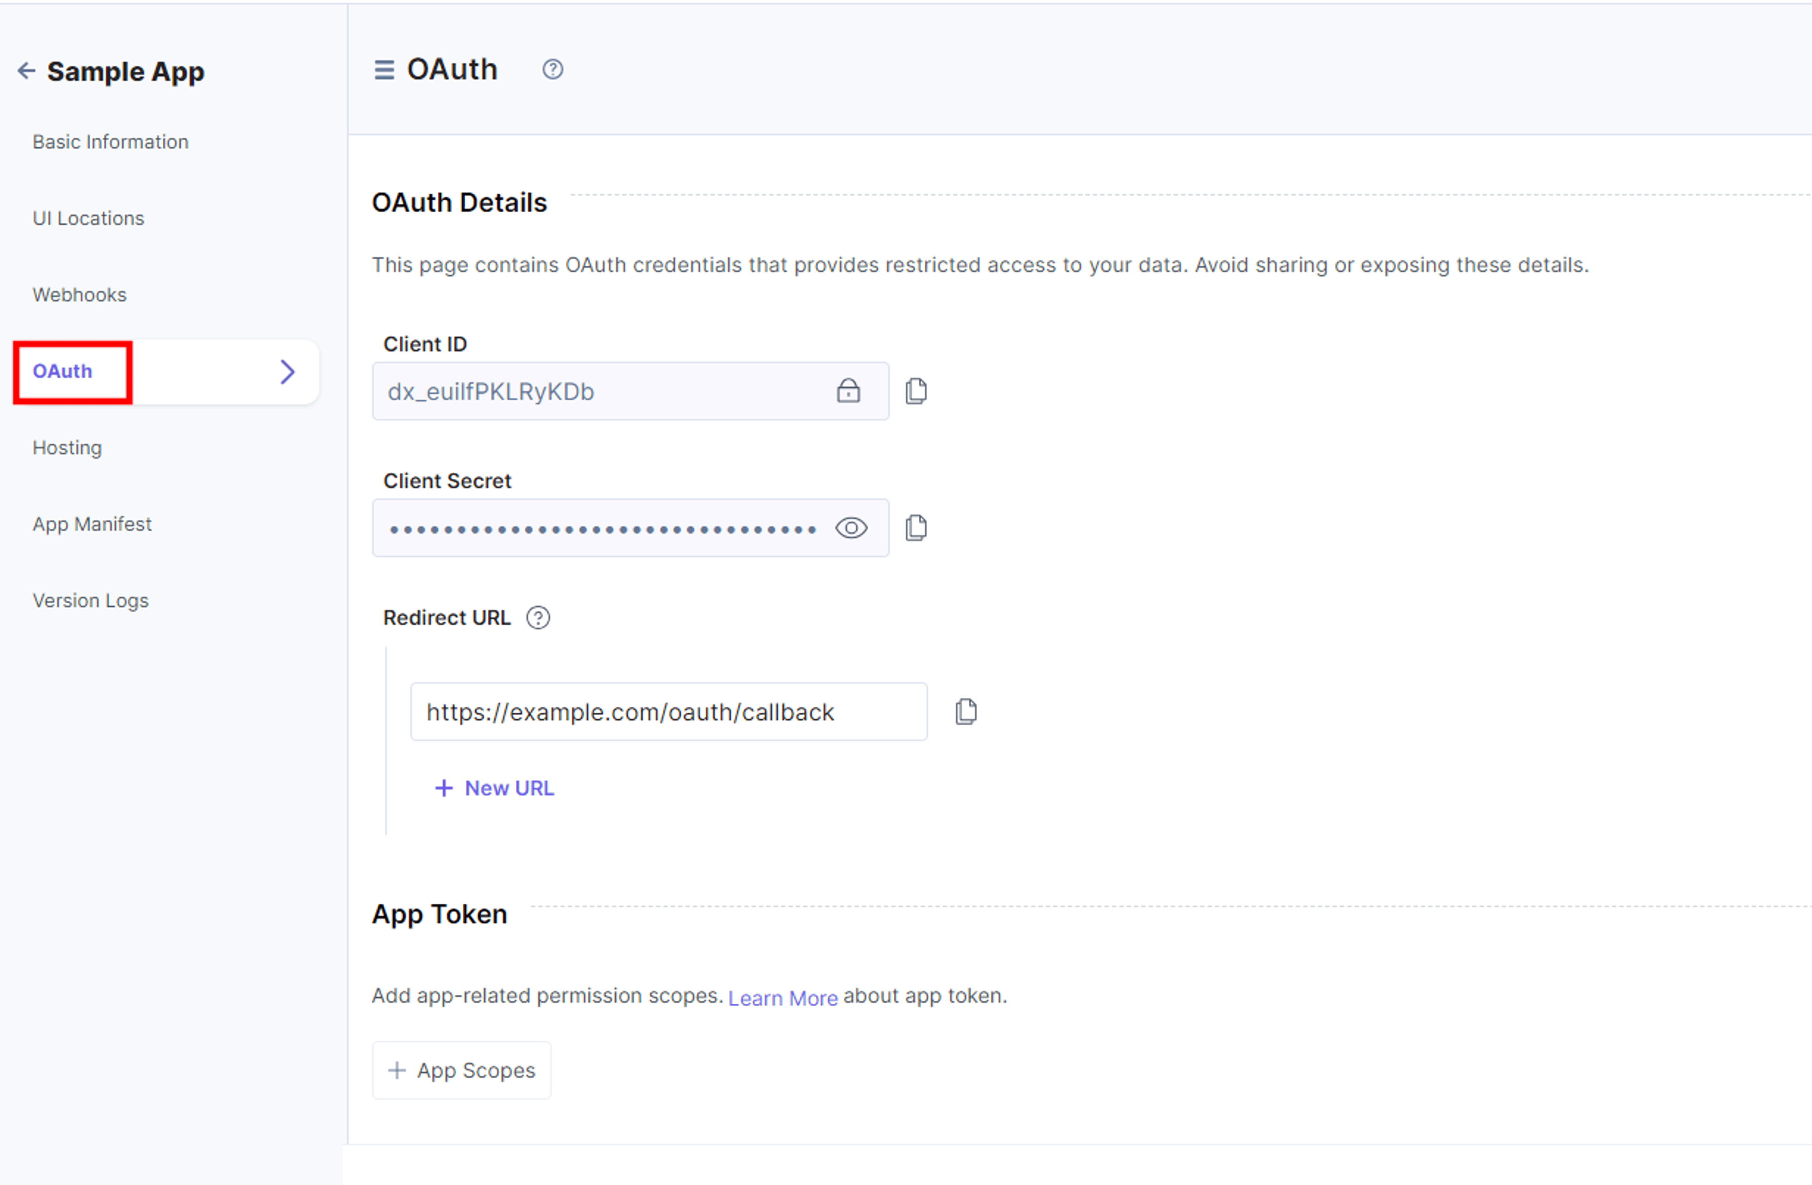Screen dimensions: 1812x1185
Task: Open App Manifest section
Action: 92,525
